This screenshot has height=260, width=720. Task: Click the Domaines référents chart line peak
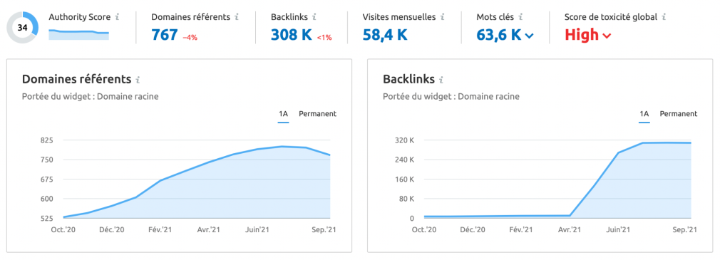pos(282,146)
